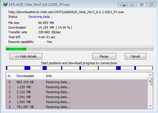Click the Downloaded column header
Viewport: 158px width, 113px height.
pos(29,76)
